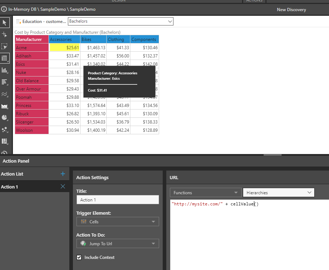Select the pointer arrow tool
329x270 pixels.
point(5,23)
